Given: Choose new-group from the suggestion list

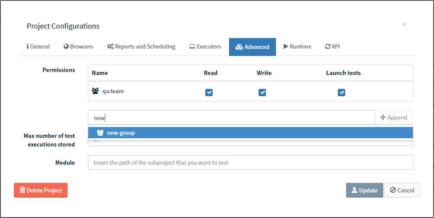Looking at the screenshot, I should click(250, 133).
